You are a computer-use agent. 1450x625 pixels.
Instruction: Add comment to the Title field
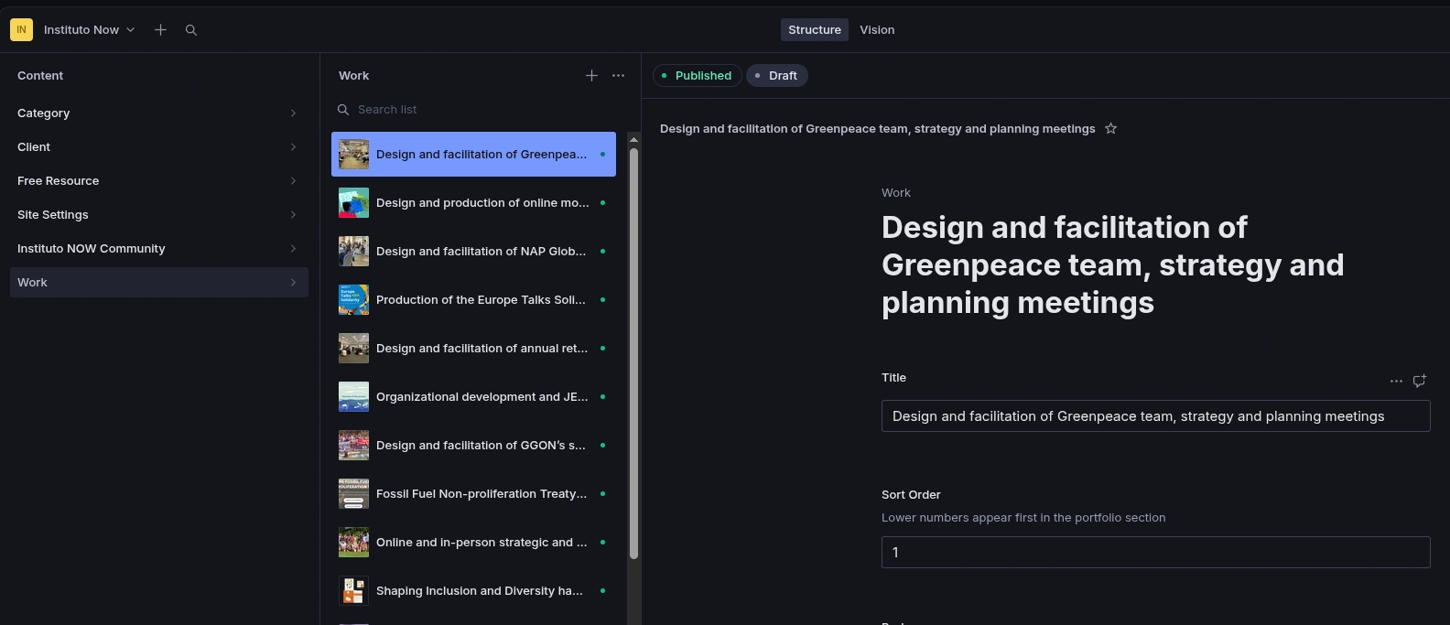[x=1419, y=381]
